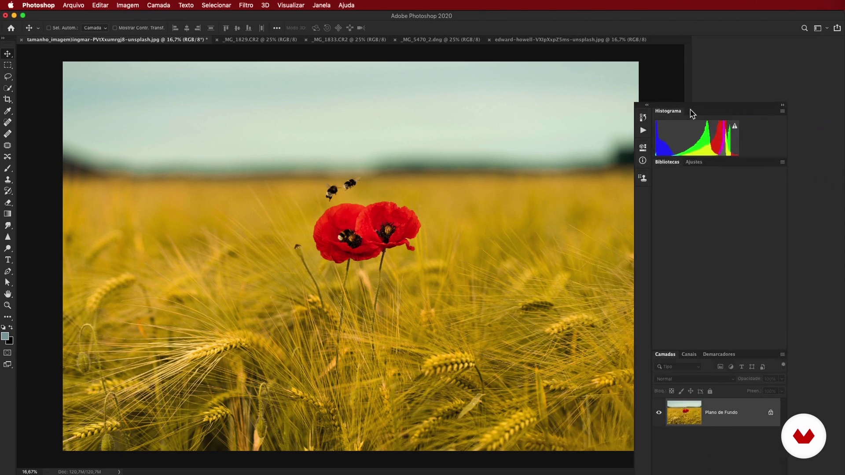
Task: Open the Opacidade value dropdown
Action: click(x=782, y=379)
